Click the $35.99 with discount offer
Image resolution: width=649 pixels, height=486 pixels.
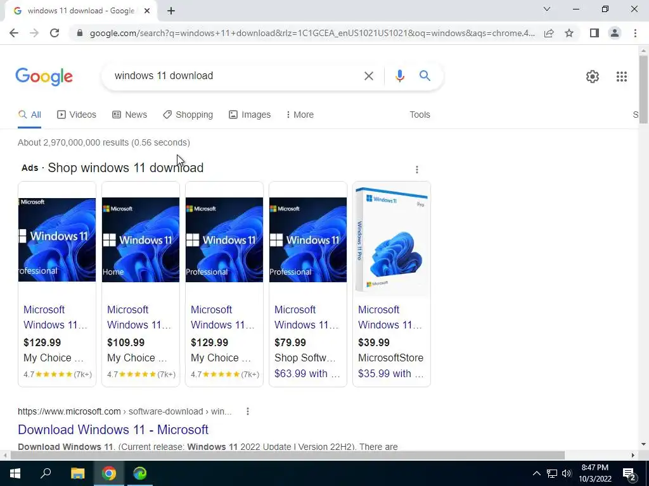[x=390, y=373]
